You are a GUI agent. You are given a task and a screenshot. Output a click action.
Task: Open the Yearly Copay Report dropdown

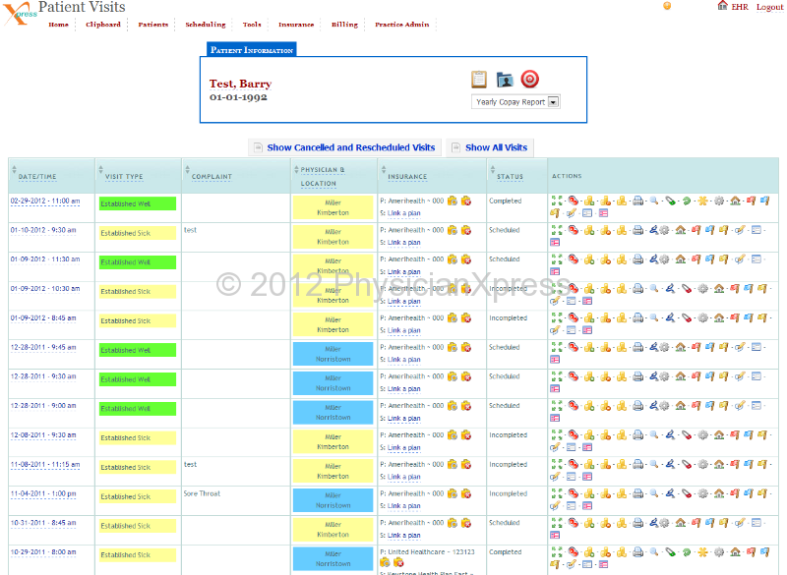(515, 101)
